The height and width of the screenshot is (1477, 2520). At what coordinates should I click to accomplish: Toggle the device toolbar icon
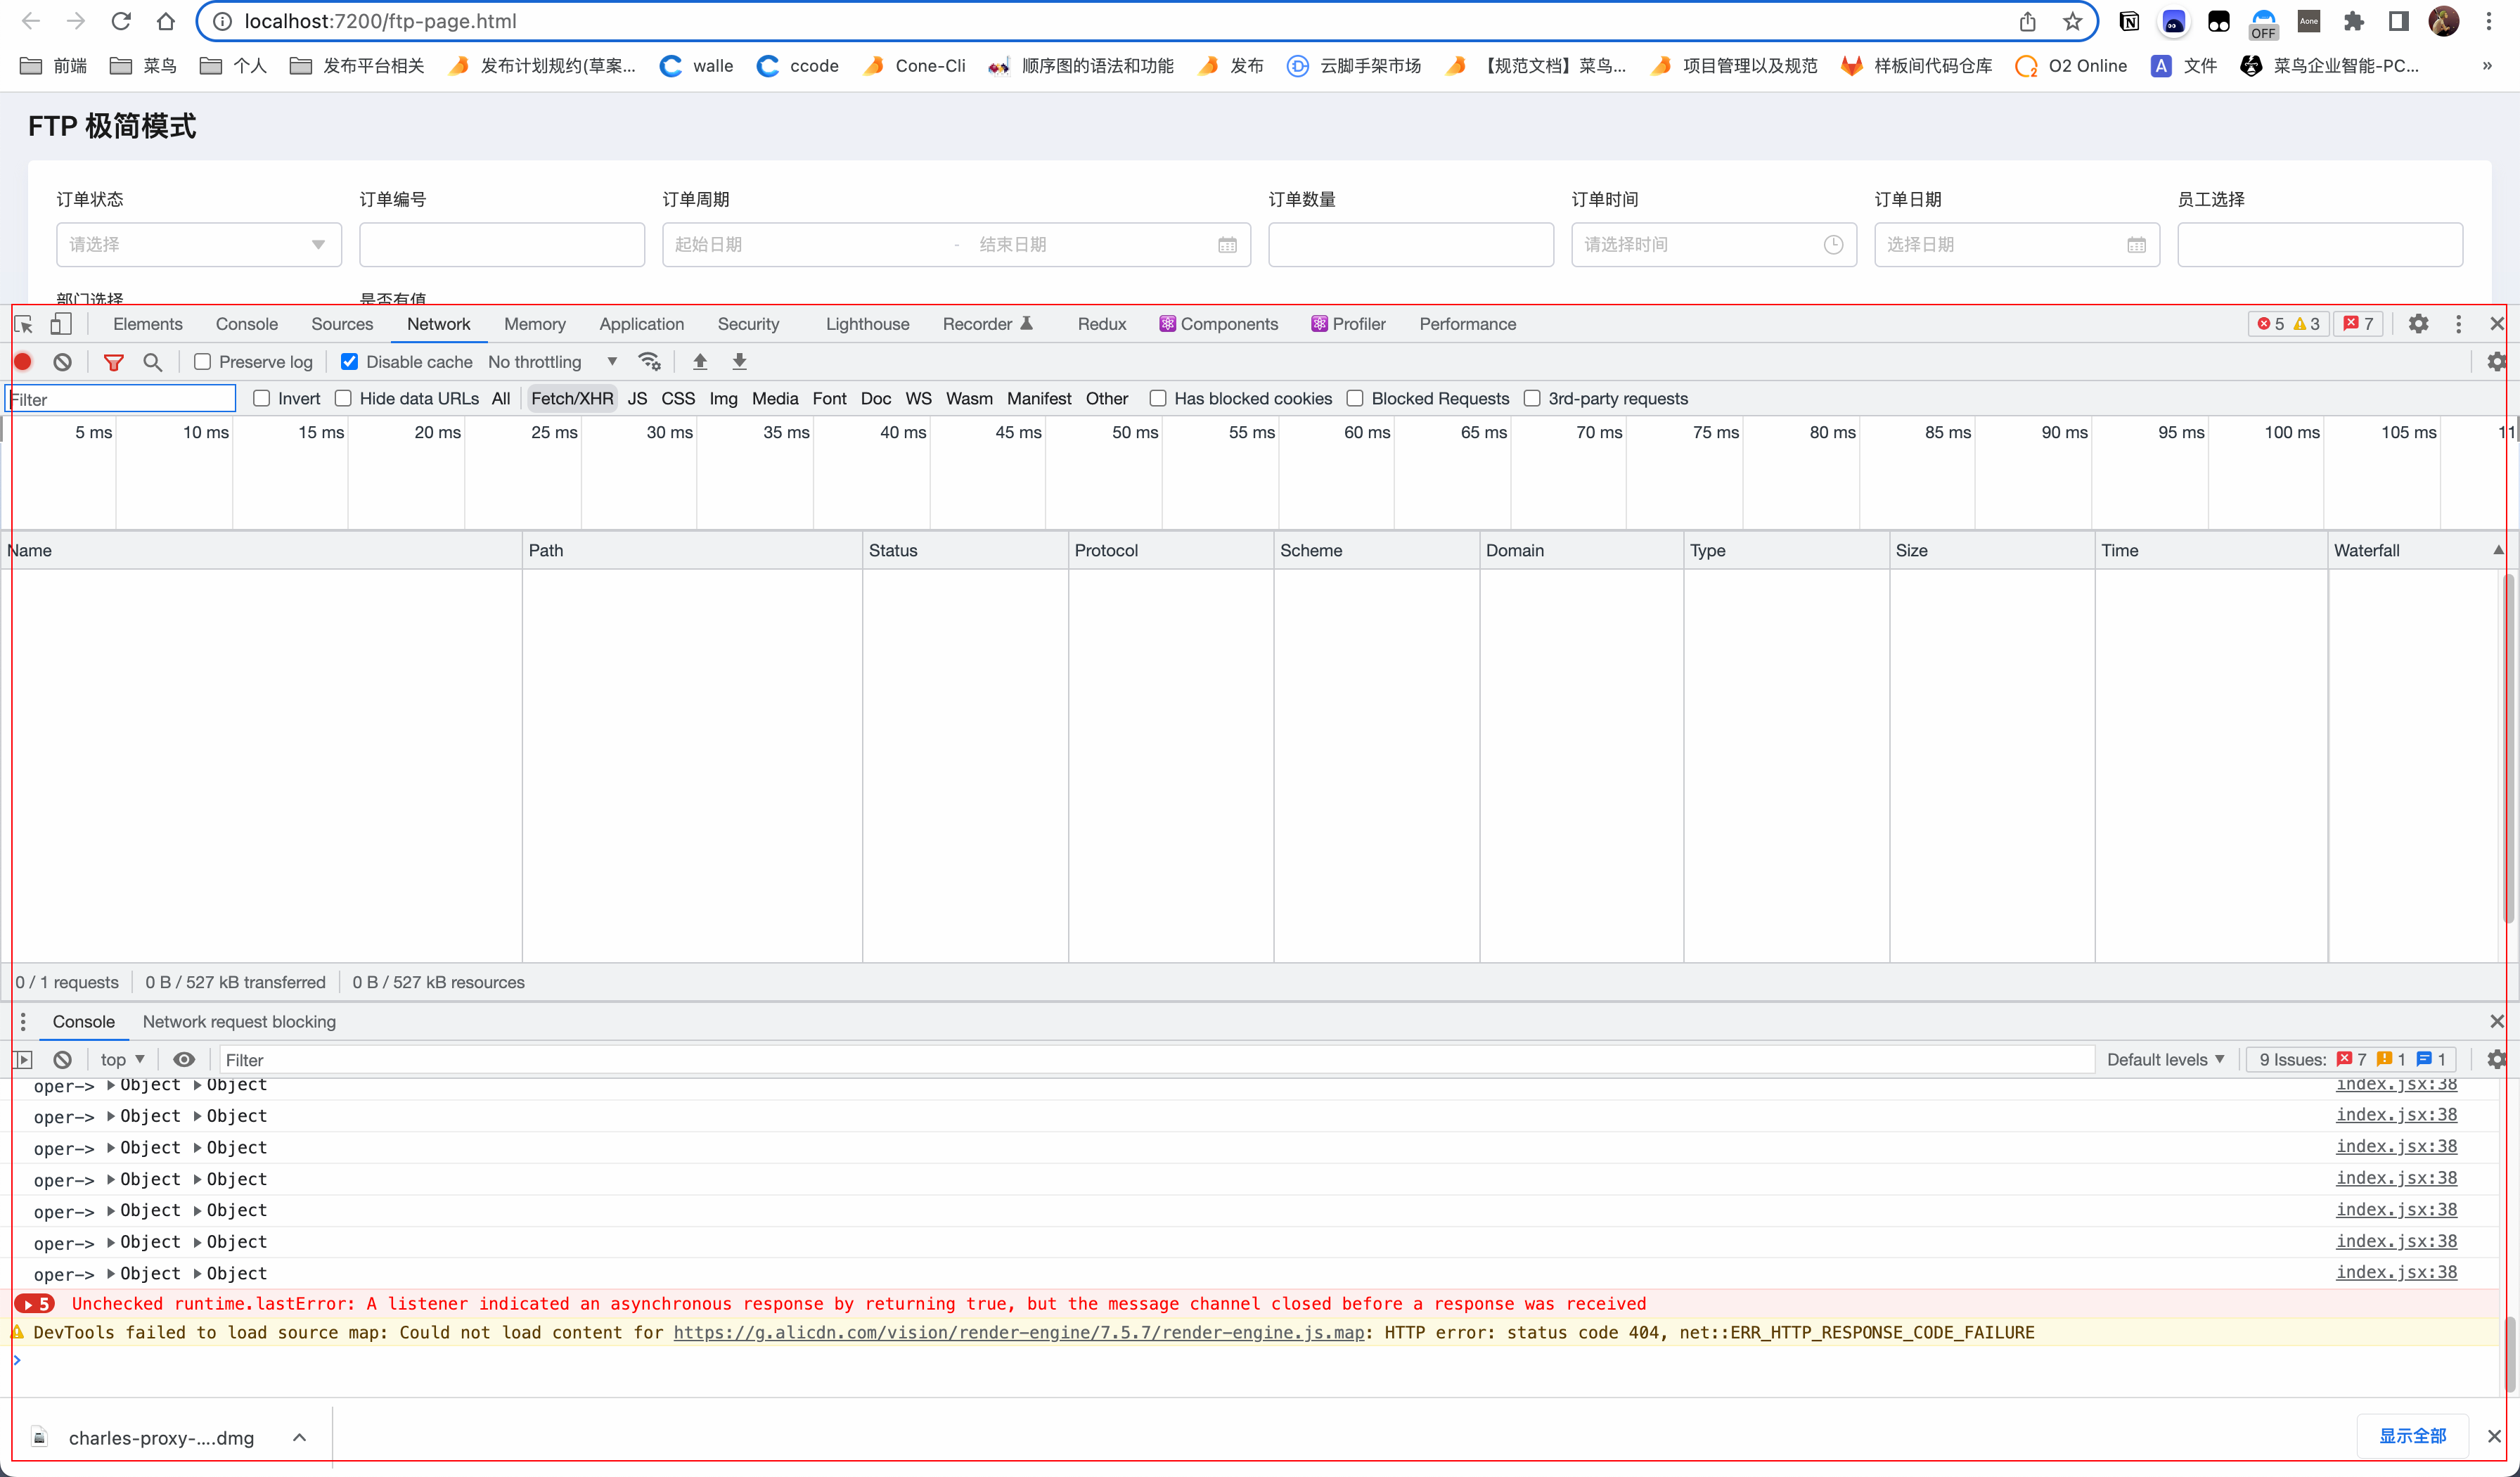point(61,324)
